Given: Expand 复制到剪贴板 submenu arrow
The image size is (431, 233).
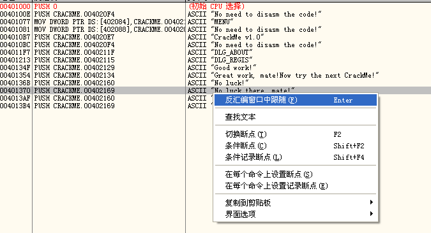Looking at the screenshot, I should [372, 202].
